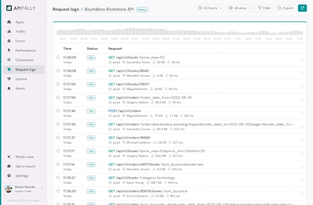Open Uptime from the sidebar

coord(21,79)
